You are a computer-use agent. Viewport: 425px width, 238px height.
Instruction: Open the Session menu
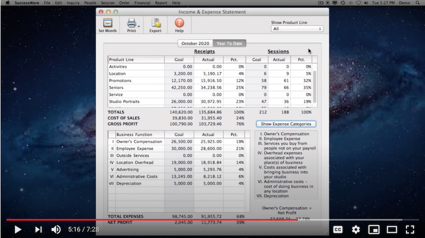pos(108,3)
